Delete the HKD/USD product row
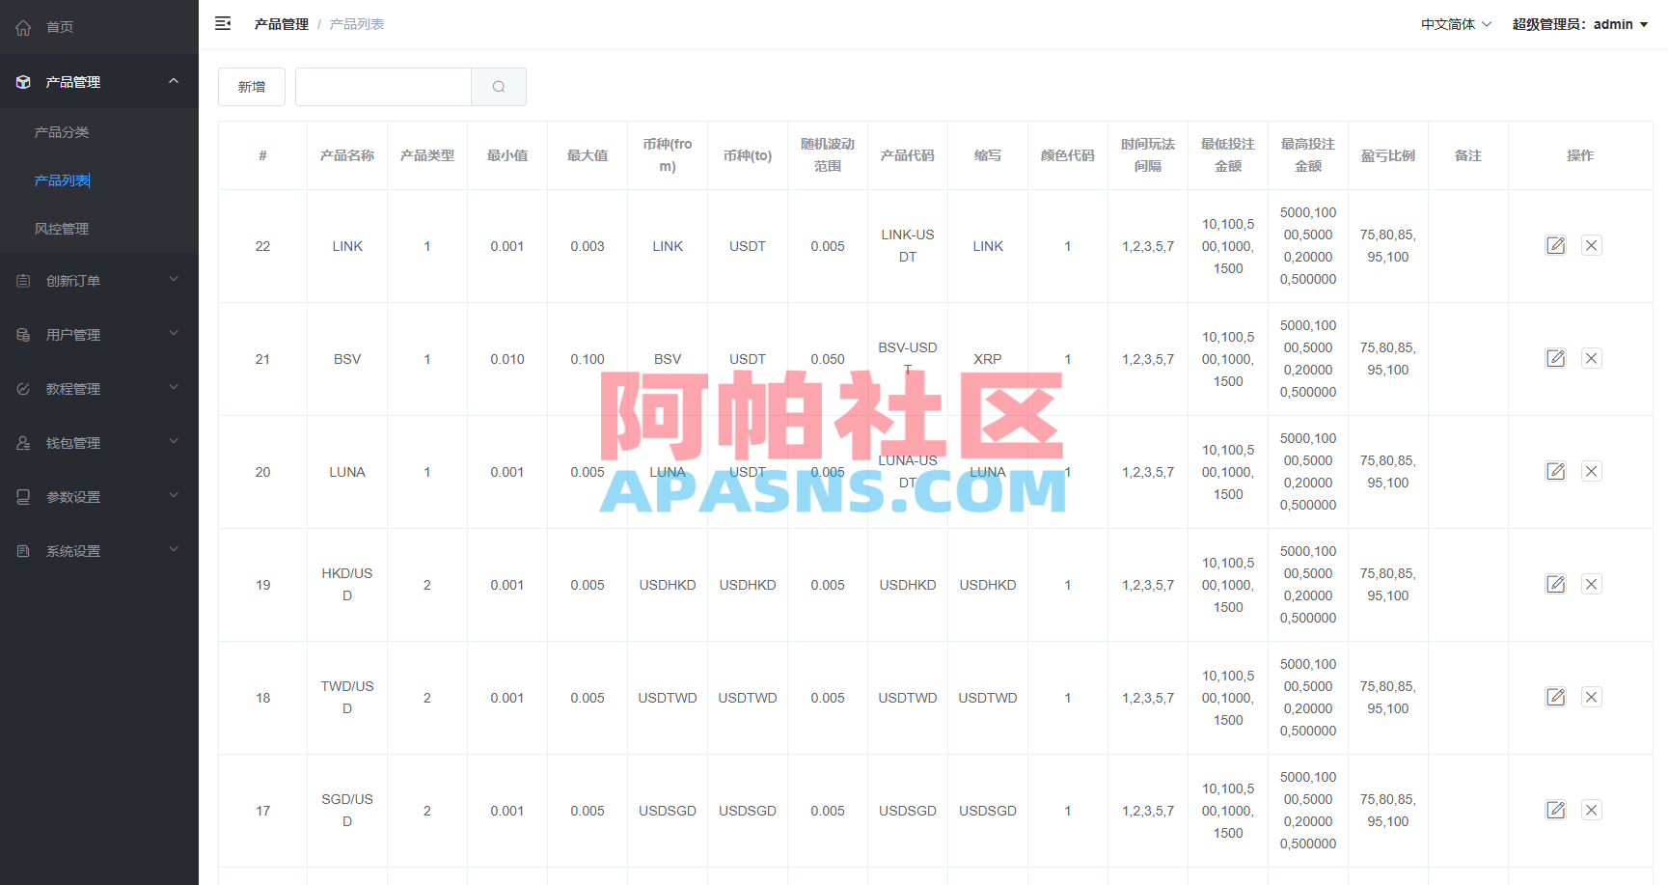The height and width of the screenshot is (885, 1668). pyautogui.click(x=1592, y=584)
